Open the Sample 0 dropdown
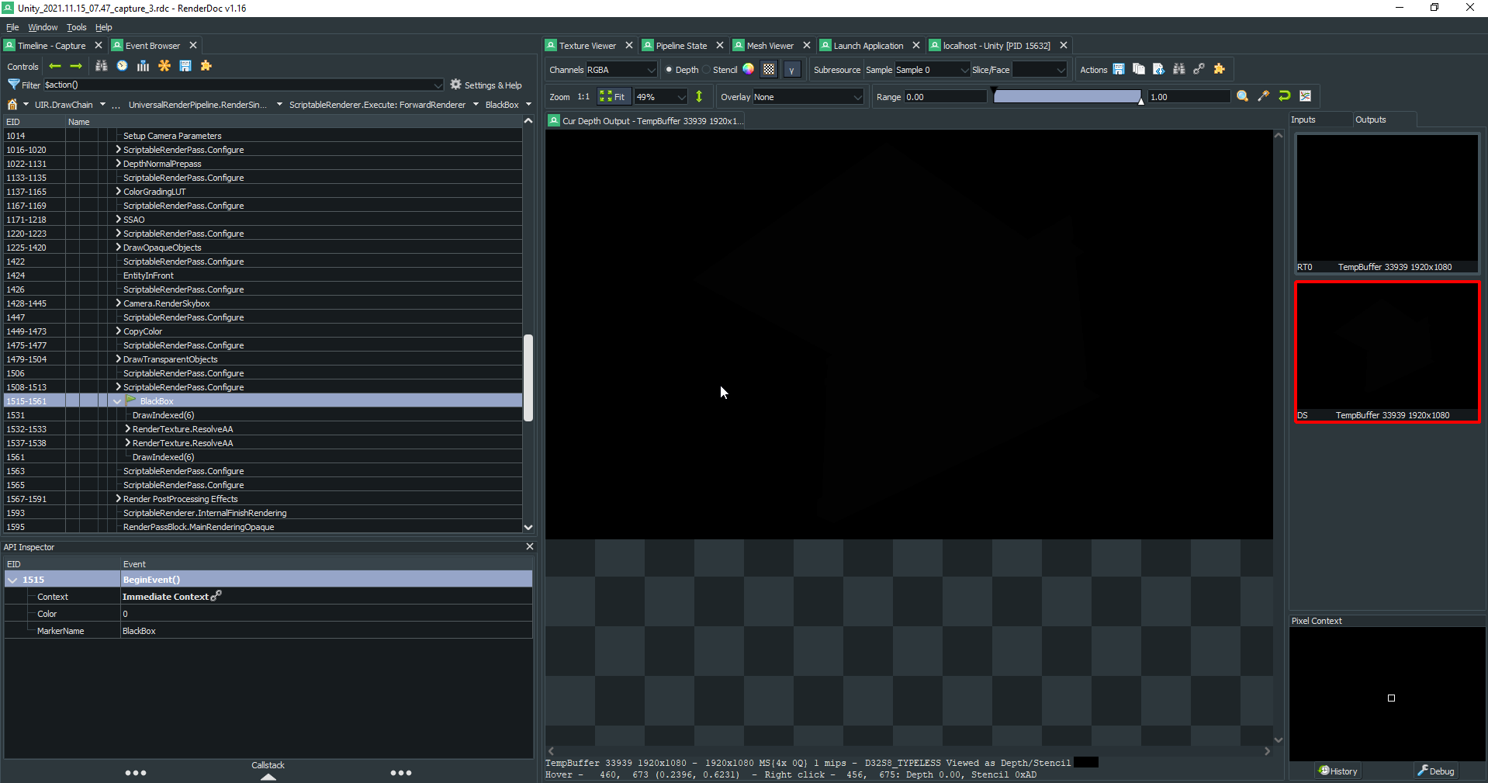This screenshot has height=783, width=1488. tap(932, 70)
